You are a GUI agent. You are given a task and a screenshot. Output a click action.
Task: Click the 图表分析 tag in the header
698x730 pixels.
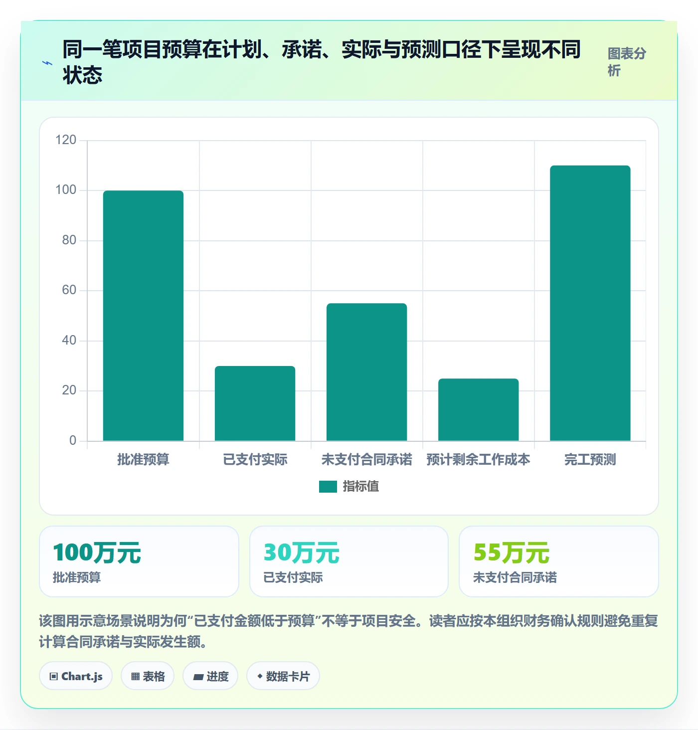point(627,62)
